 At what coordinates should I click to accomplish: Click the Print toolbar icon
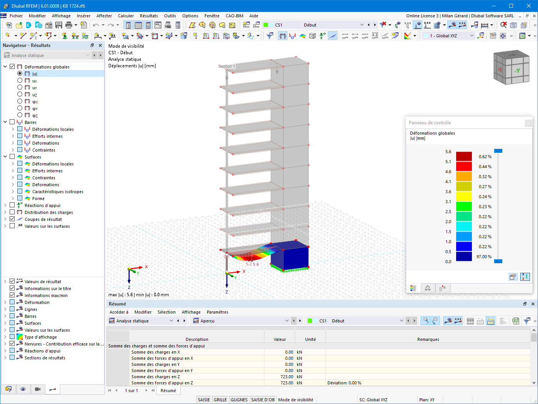tap(69, 25)
